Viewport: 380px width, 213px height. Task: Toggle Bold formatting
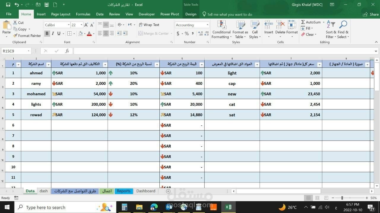47,33
